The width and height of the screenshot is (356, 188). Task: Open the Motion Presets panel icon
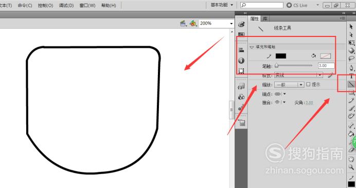coord(241,107)
